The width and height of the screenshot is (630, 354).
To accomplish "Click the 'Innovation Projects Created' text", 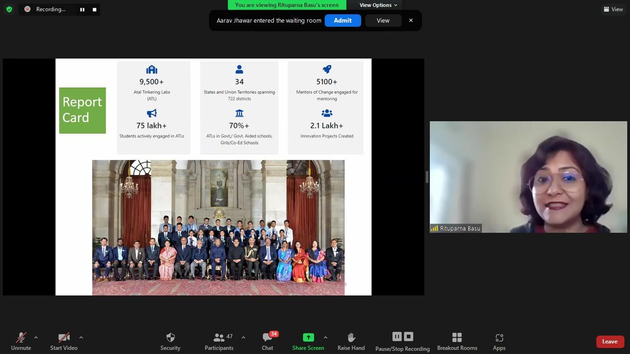I will [x=327, y=136].
